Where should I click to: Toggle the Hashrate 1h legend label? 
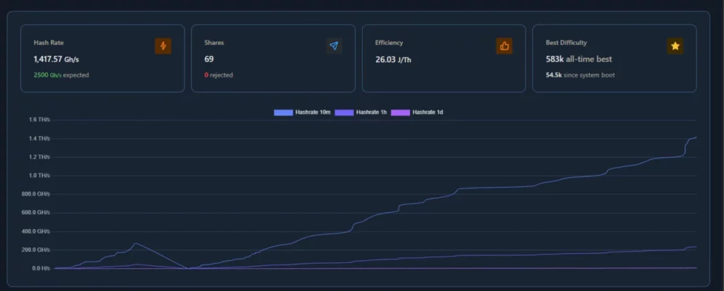(371, 112)
